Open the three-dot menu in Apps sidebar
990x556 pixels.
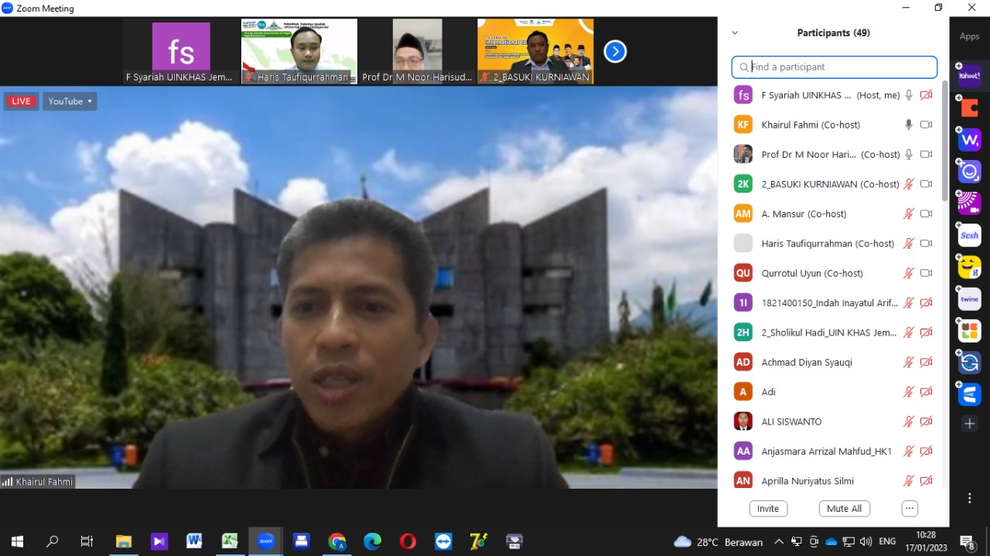pyautogui.click(x=969, y=499)
